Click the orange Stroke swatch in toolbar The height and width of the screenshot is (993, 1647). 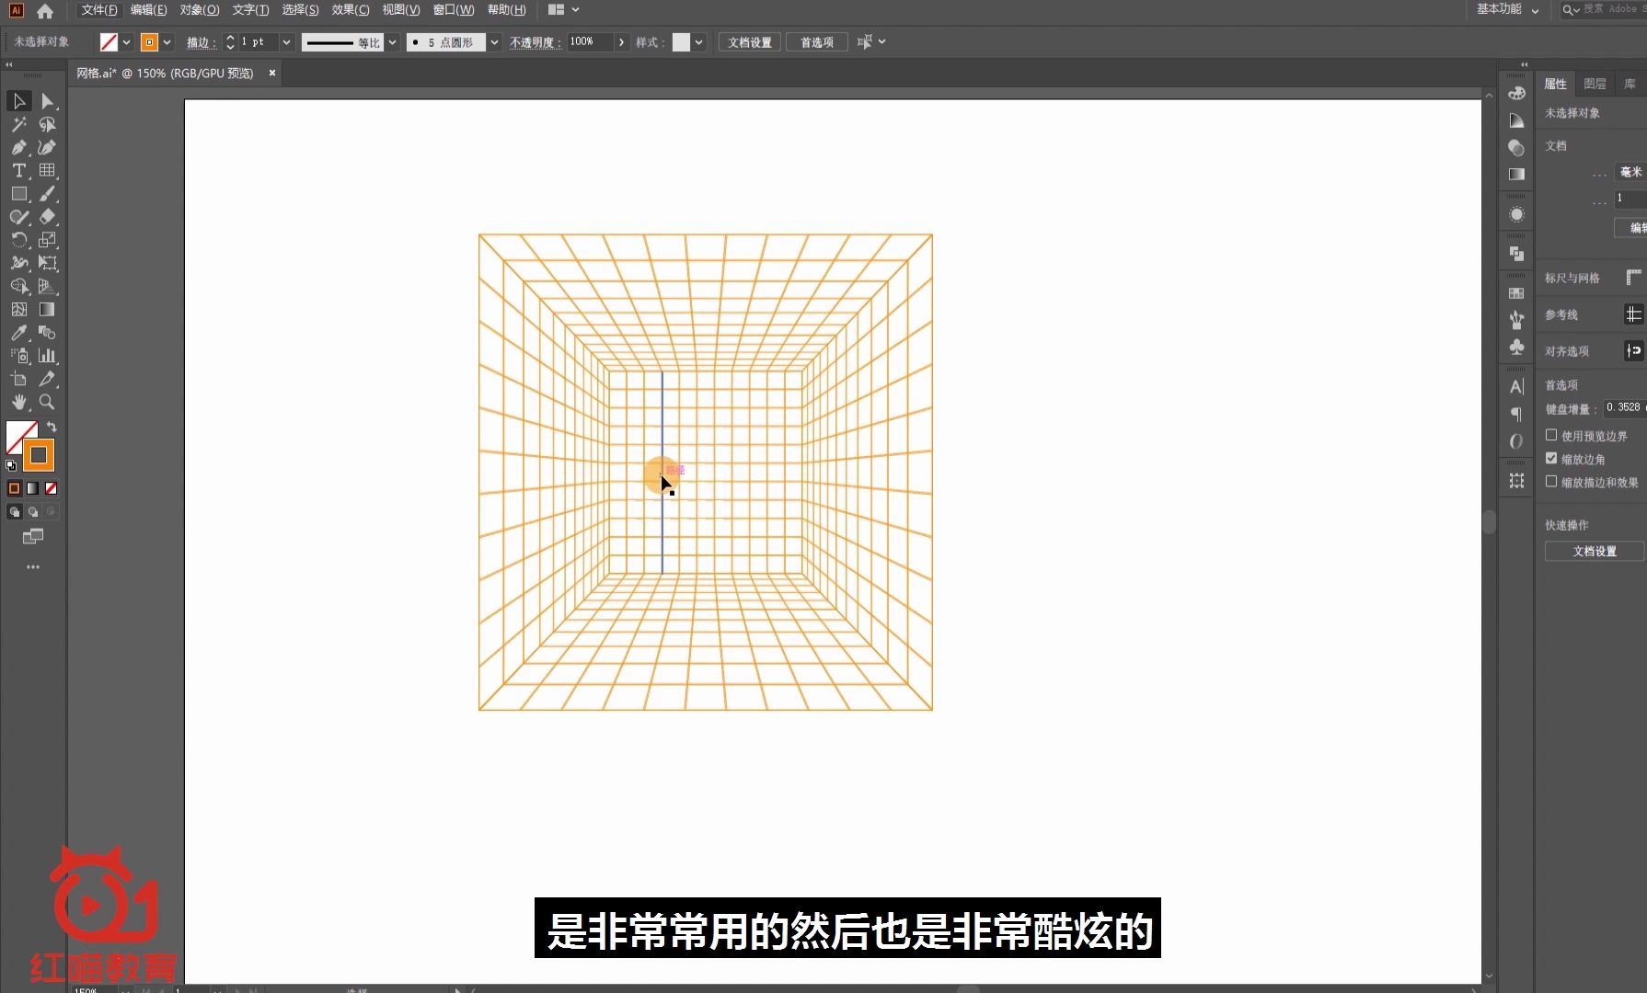(x=39, y=455)
